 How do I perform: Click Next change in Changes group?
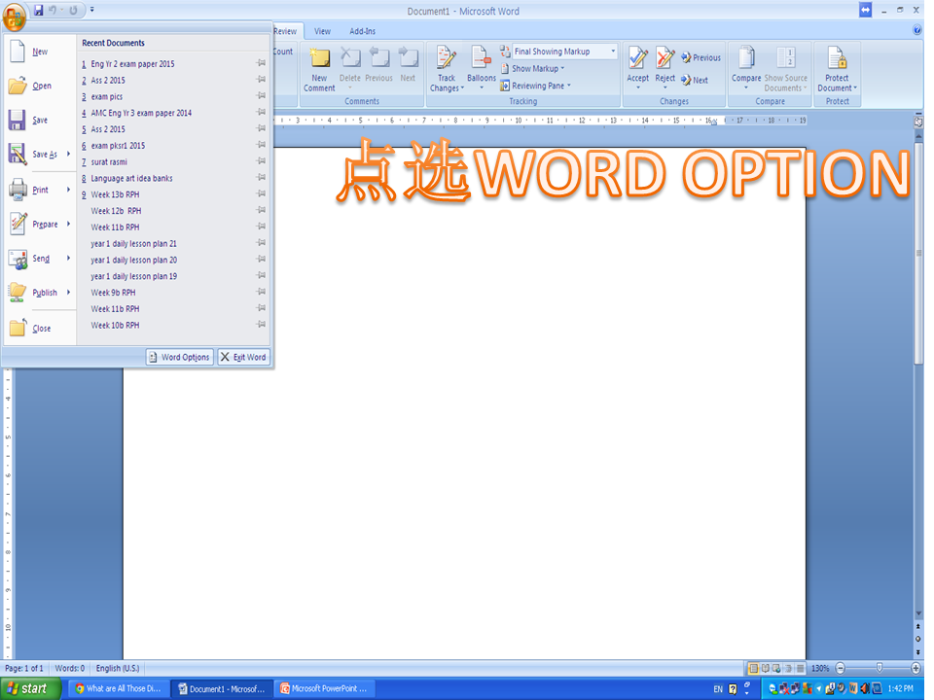pyautogui.click(x=695, y=80)
